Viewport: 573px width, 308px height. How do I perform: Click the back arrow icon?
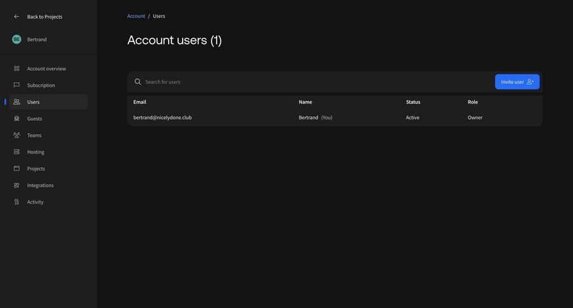pos(17,17)
